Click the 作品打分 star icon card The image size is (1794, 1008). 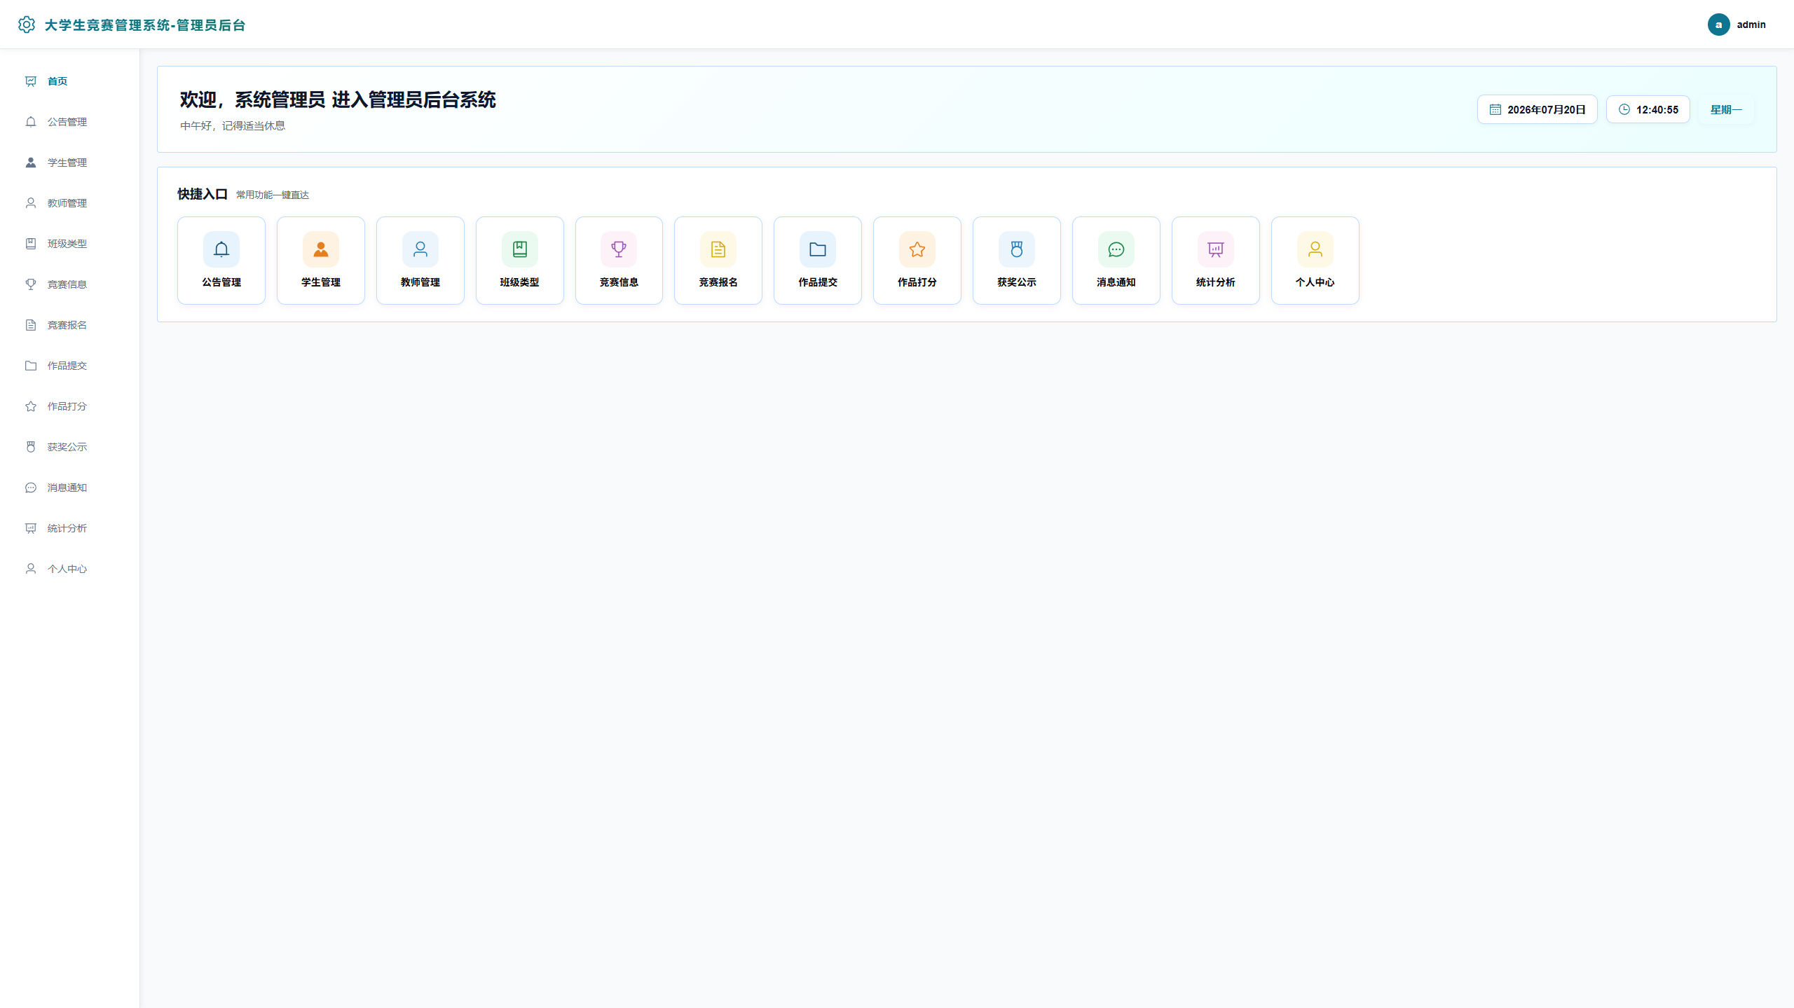pyautogui.click(x=917, y=261)
